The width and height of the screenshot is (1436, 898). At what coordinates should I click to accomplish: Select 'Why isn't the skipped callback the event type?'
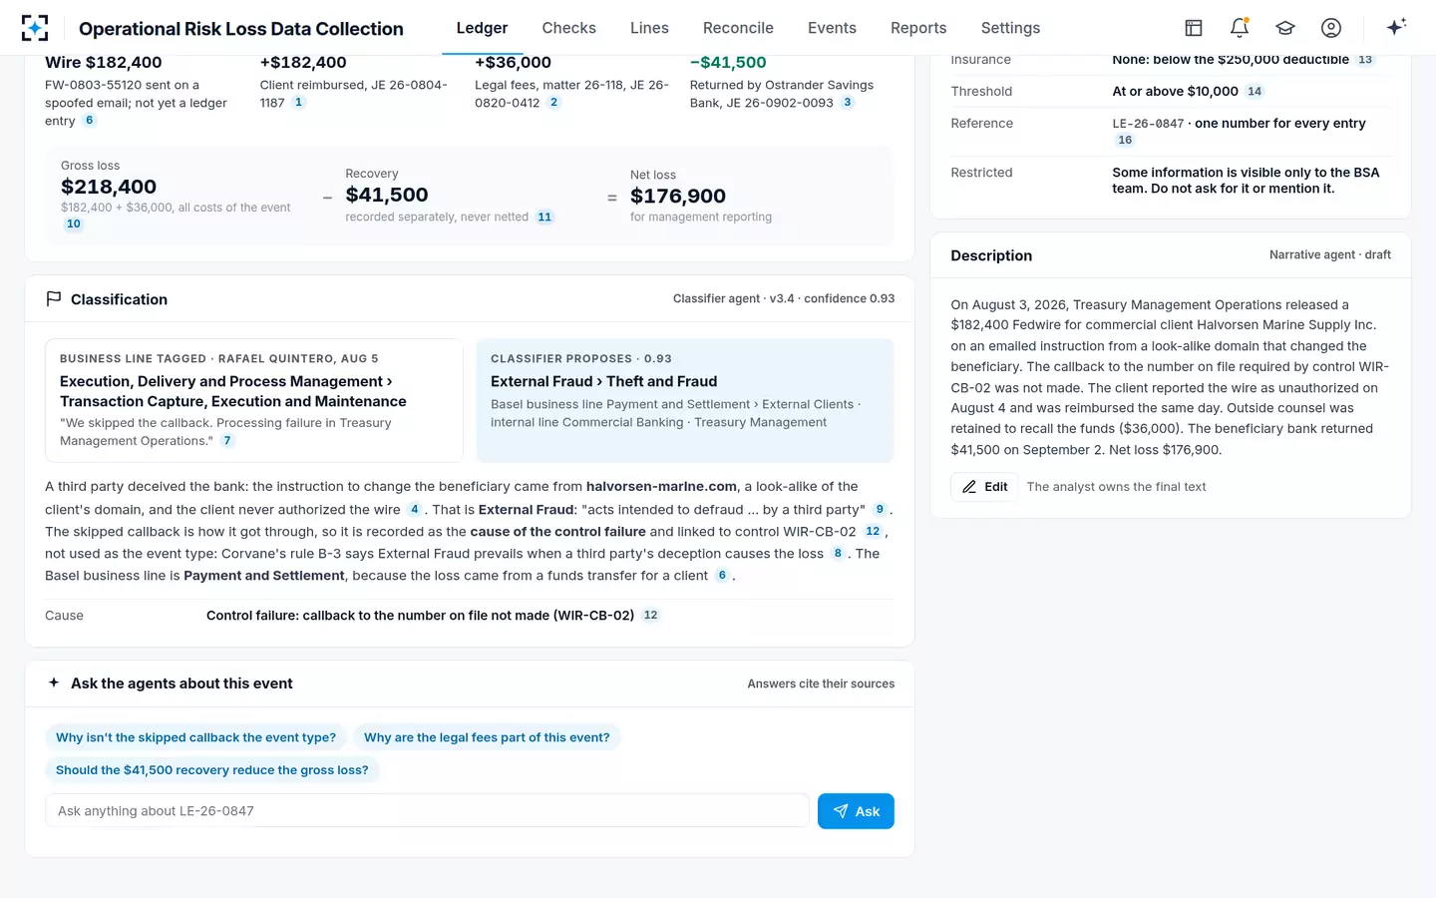coord(195,737)
